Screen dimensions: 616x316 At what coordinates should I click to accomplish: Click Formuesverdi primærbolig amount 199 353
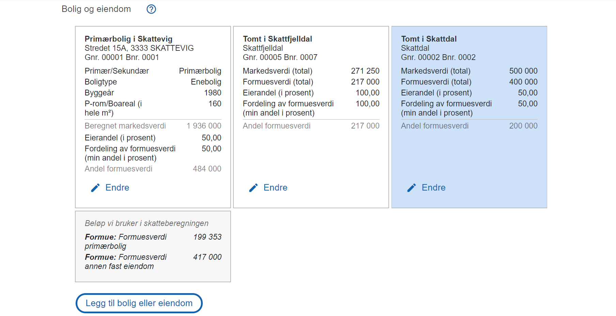pyautogui.click(x=207, y=237)
